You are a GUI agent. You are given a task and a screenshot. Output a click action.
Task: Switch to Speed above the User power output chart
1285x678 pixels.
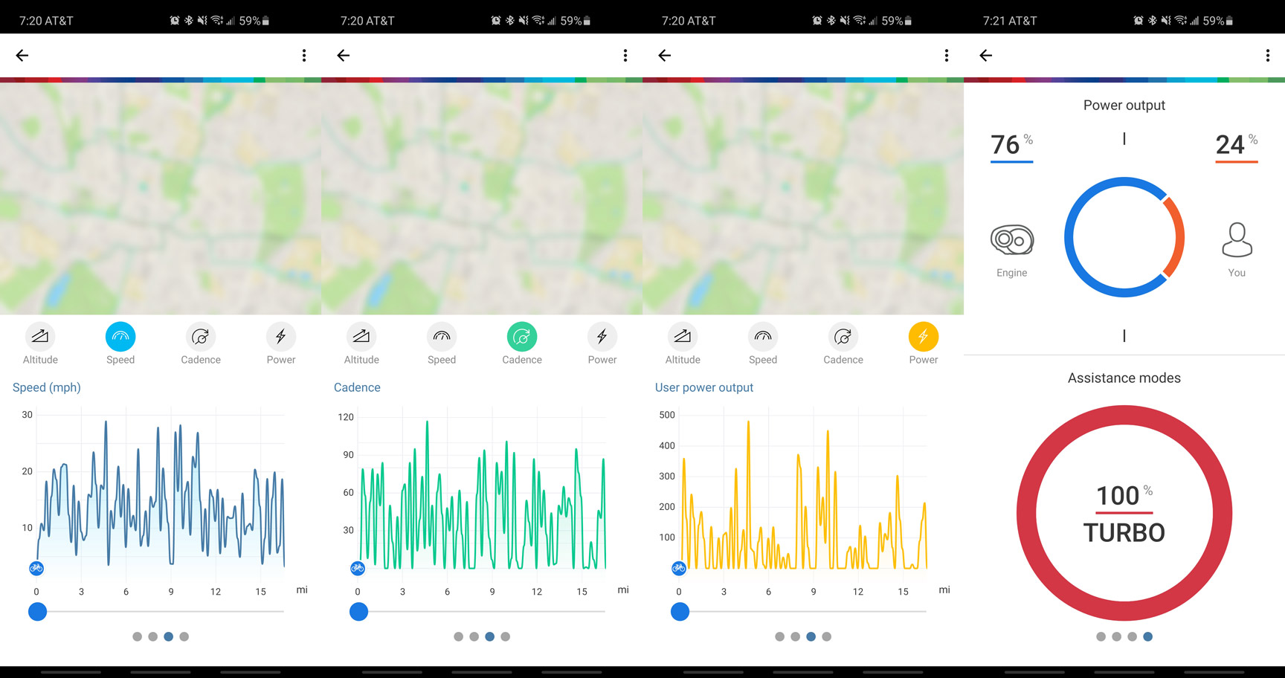coord(763,337)
